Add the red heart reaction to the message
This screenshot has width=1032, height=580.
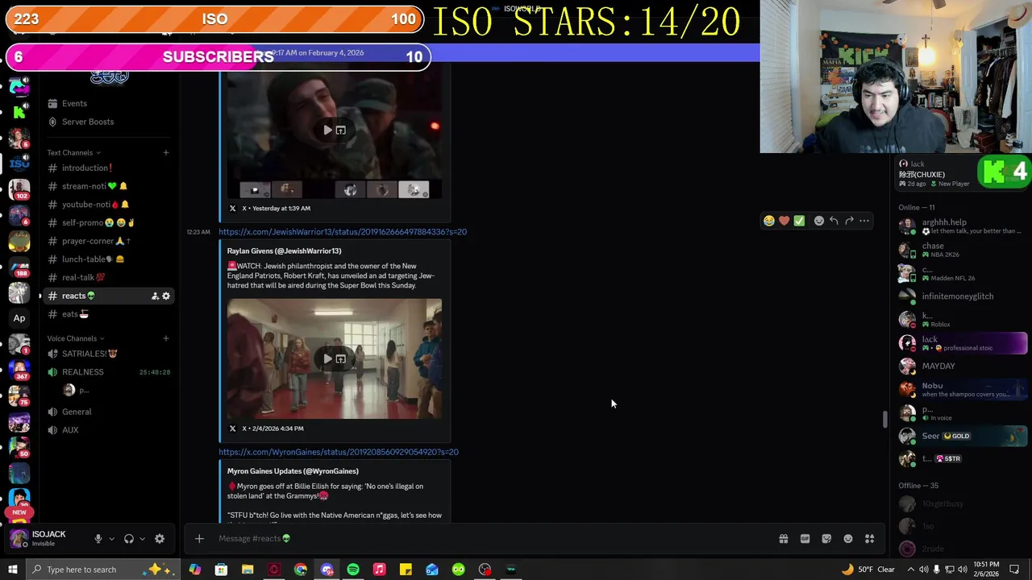pos(784,221)
